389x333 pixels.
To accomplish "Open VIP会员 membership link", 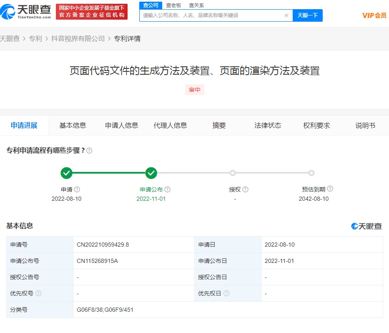I will (374, 15).
